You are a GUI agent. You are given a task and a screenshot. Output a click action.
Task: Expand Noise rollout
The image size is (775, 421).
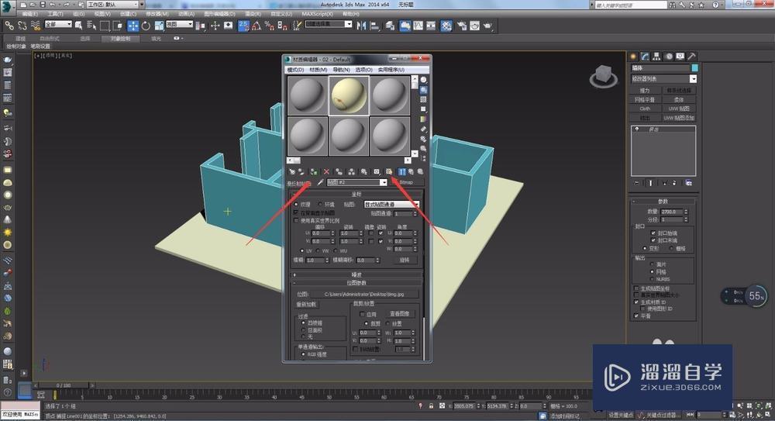tap(356, 274)
